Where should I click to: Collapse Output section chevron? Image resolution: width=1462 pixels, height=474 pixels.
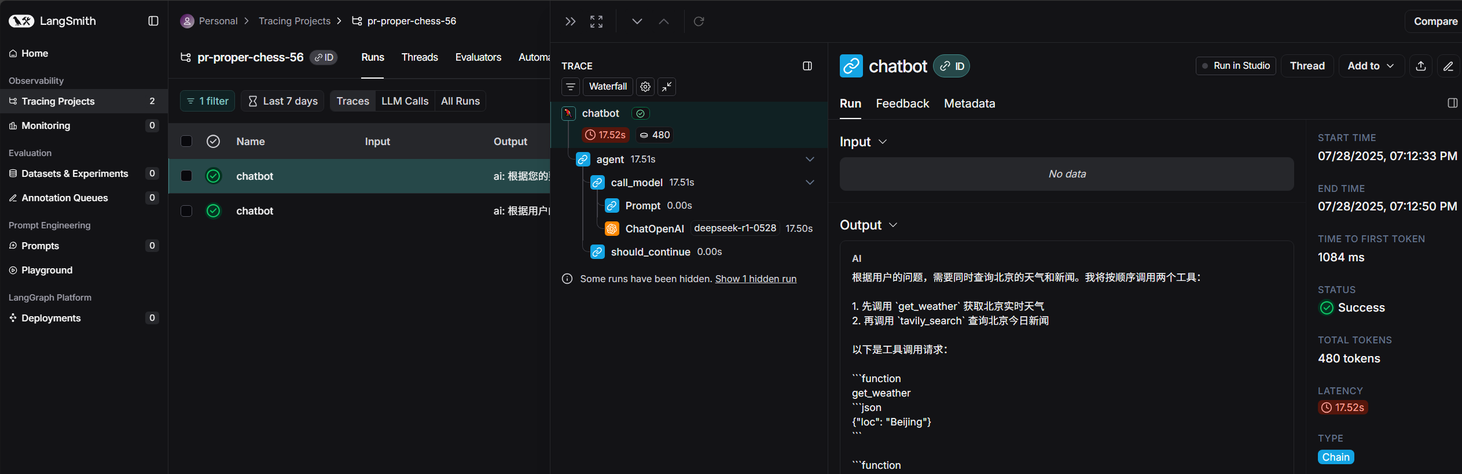(x=893, y=225)
